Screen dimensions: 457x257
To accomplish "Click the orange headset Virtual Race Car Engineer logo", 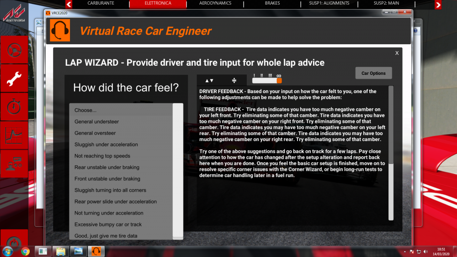I will [x=60, y=30].
